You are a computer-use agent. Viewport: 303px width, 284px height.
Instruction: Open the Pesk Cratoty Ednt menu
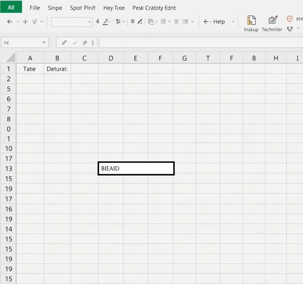tap(154, 8)
